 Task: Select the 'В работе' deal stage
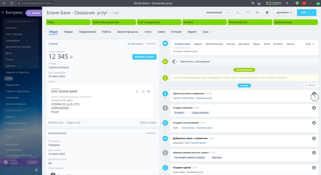coord(204,22)
